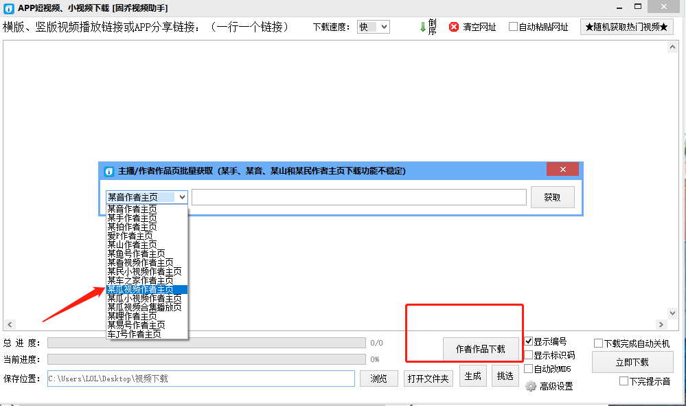Open the 下载速度 speed dropdown
The image size is (686, 406).
373,27
